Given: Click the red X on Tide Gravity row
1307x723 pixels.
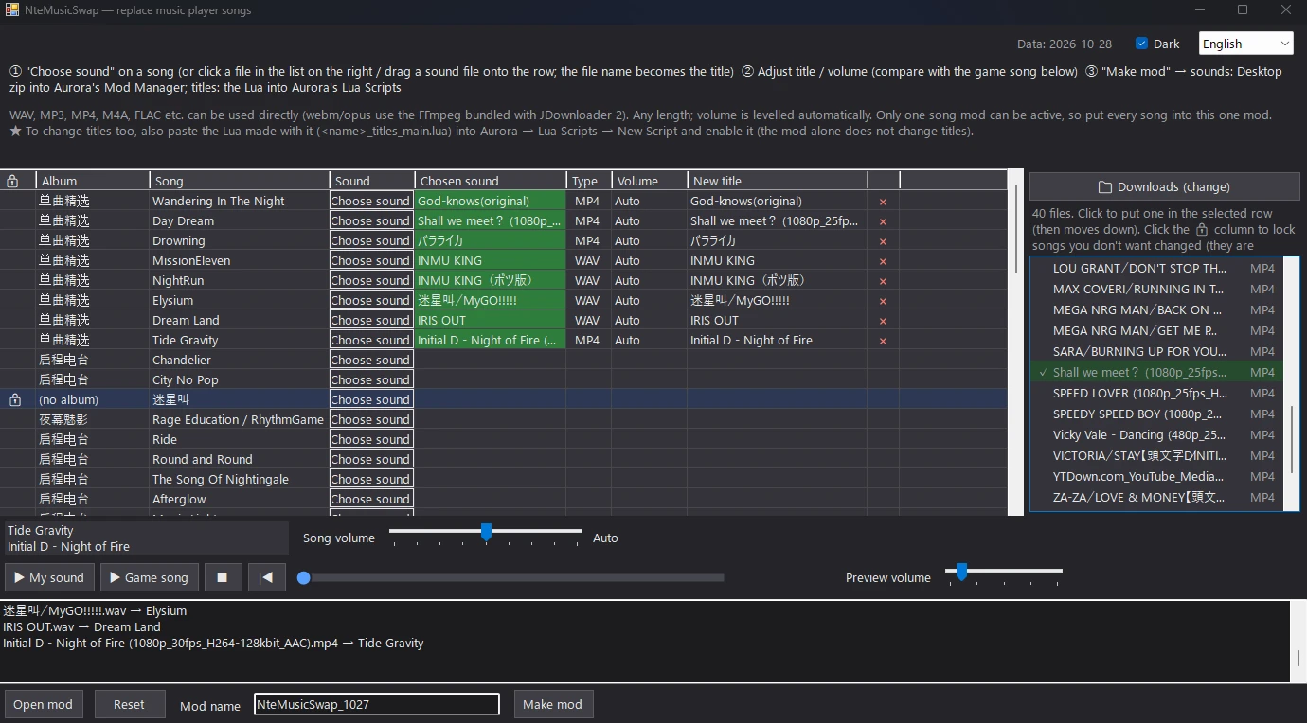Looking at the screenshot, I should [883, 341].
